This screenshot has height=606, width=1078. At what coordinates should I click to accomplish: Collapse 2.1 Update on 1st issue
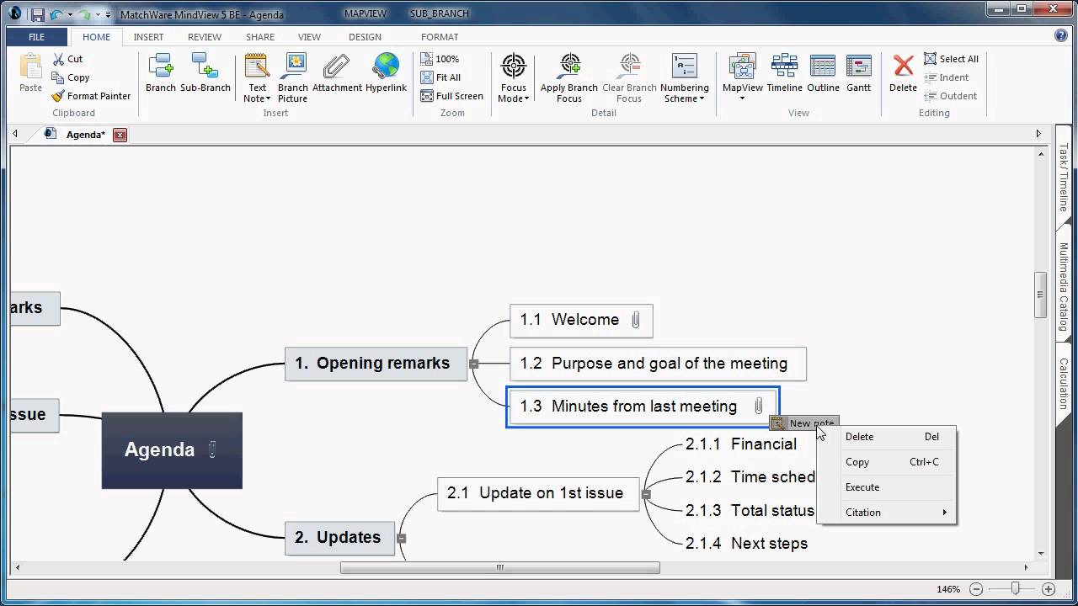click(x=646, y=494)
